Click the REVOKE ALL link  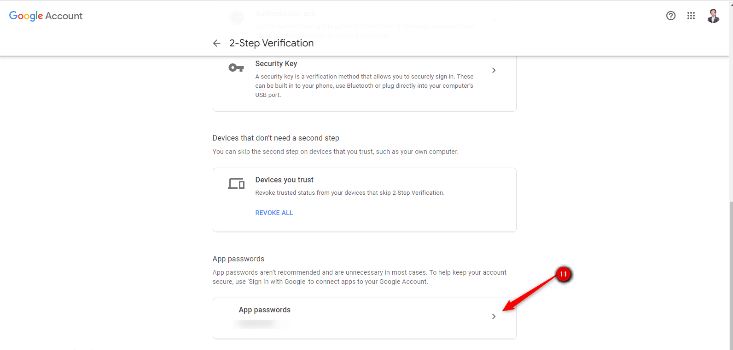coord(274,213)
